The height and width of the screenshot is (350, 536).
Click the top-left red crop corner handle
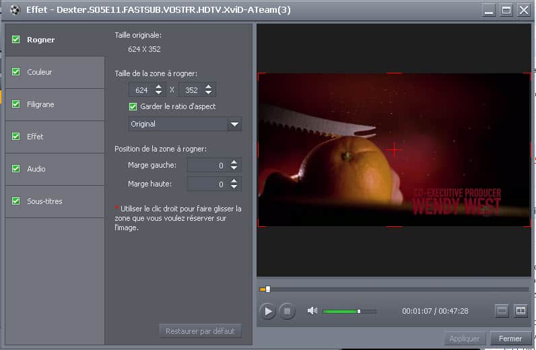(261, 75)
